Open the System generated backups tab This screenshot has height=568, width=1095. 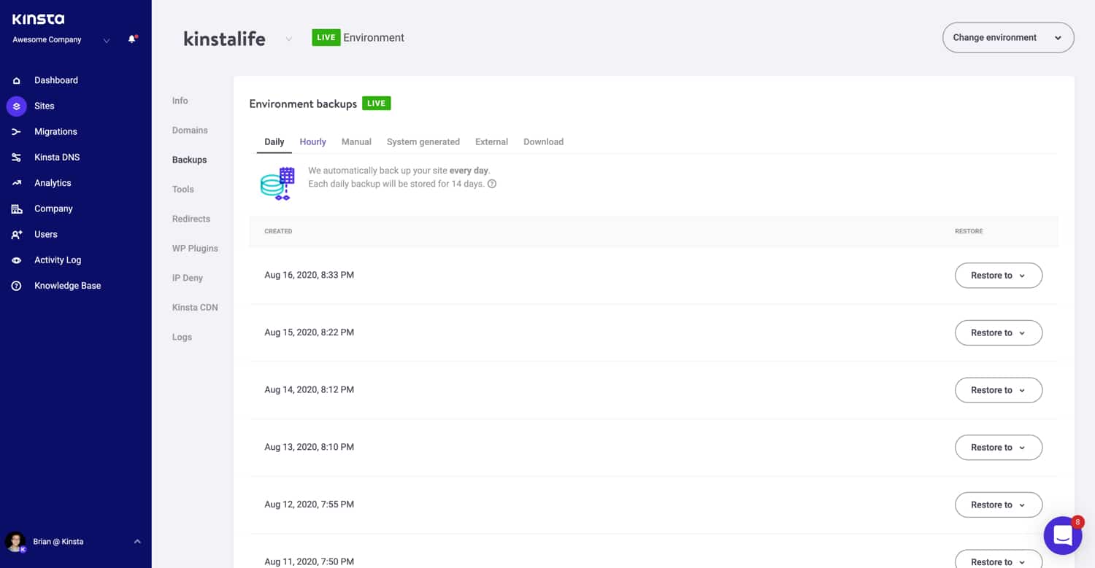423,141
